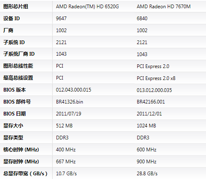Select the 图形总线性能 row label
The image size is (206, 179).
pos(18,66)
